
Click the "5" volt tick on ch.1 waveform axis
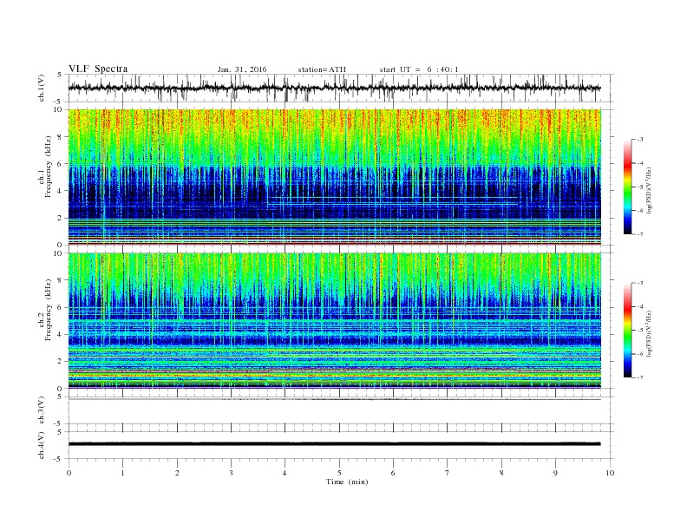[x=59, y=75]
